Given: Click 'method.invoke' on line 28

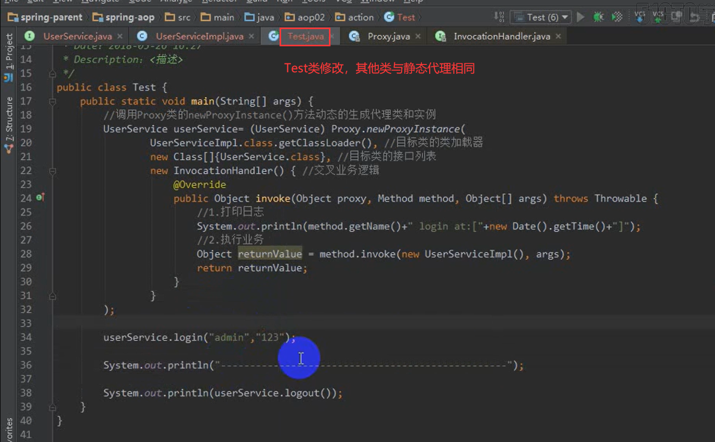Looking at the screenshot, I should click(x=357, y=254).
